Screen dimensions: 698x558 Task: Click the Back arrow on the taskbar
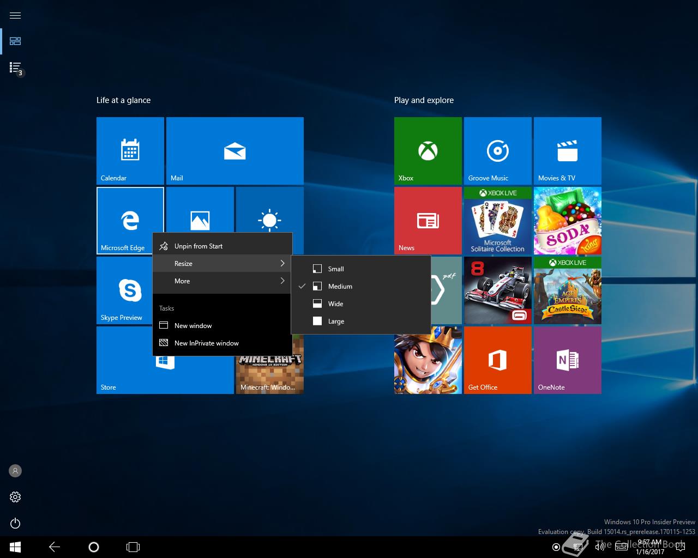pos(55,547)
